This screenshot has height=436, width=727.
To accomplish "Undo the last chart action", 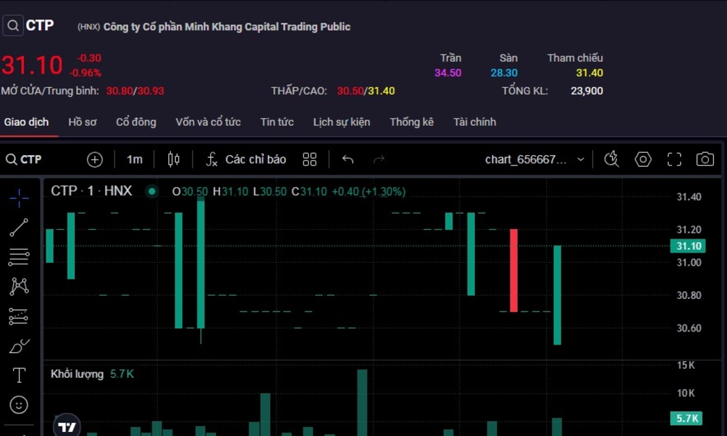I will tap(348, 160).
